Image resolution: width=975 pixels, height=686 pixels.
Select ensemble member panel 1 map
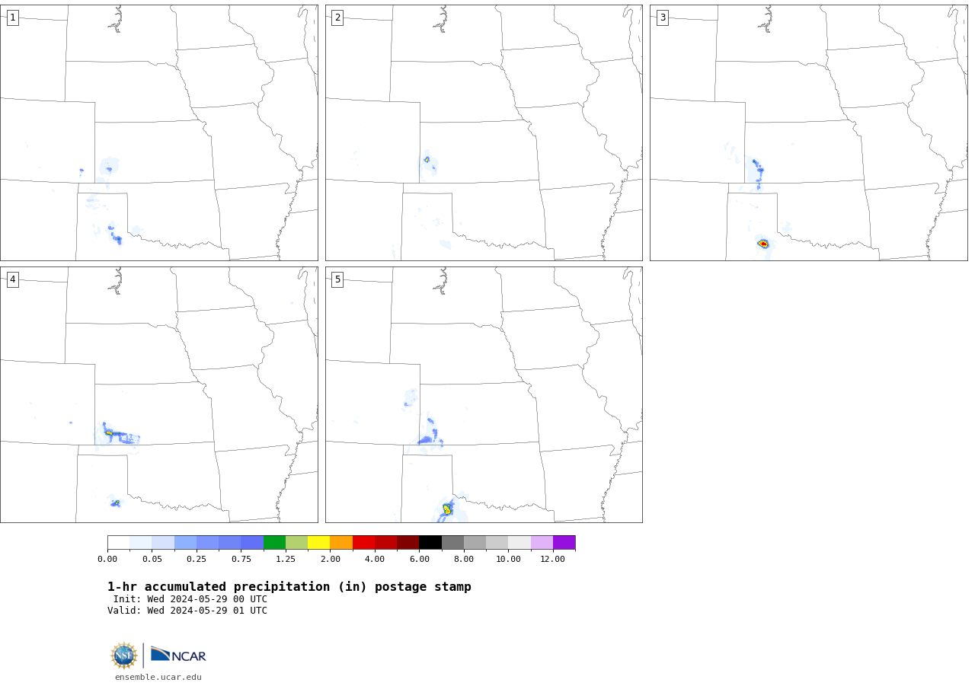click(159, 132)
